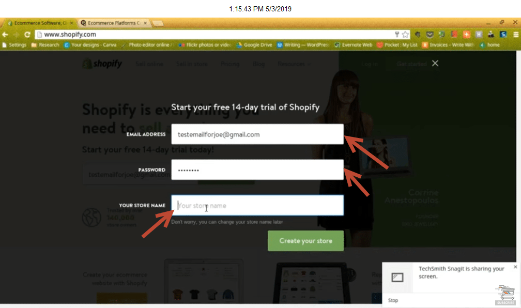Screen dimensions: 521x308
Task: Switch to Ecommerce Software tab
Action: click(40, 23)
